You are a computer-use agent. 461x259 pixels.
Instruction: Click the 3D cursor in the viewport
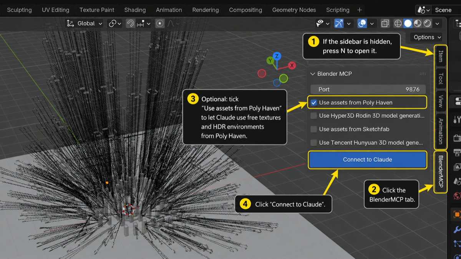pyautogui.click(x=128, y=210)
